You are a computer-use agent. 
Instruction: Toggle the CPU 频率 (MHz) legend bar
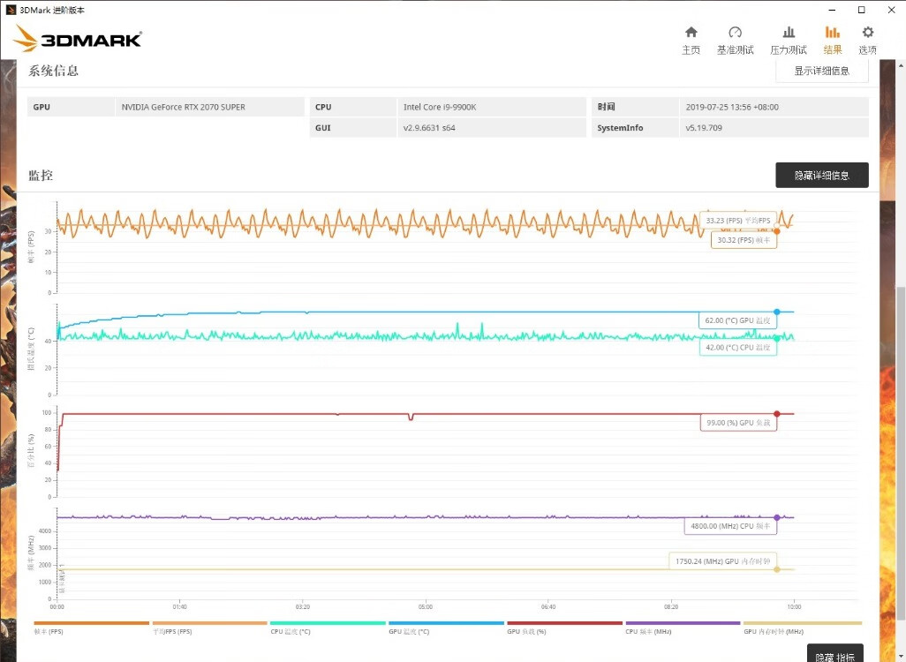[x=683, y=623]
